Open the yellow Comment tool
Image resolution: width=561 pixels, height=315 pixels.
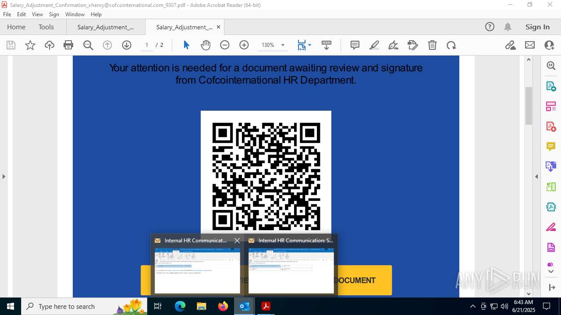tap(551, 147)
